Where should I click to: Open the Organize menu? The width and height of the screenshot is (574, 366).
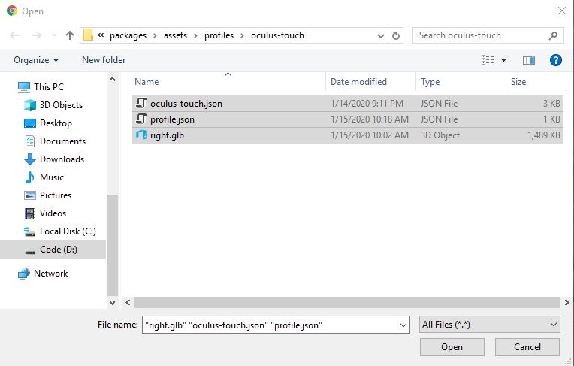(36, 60)
